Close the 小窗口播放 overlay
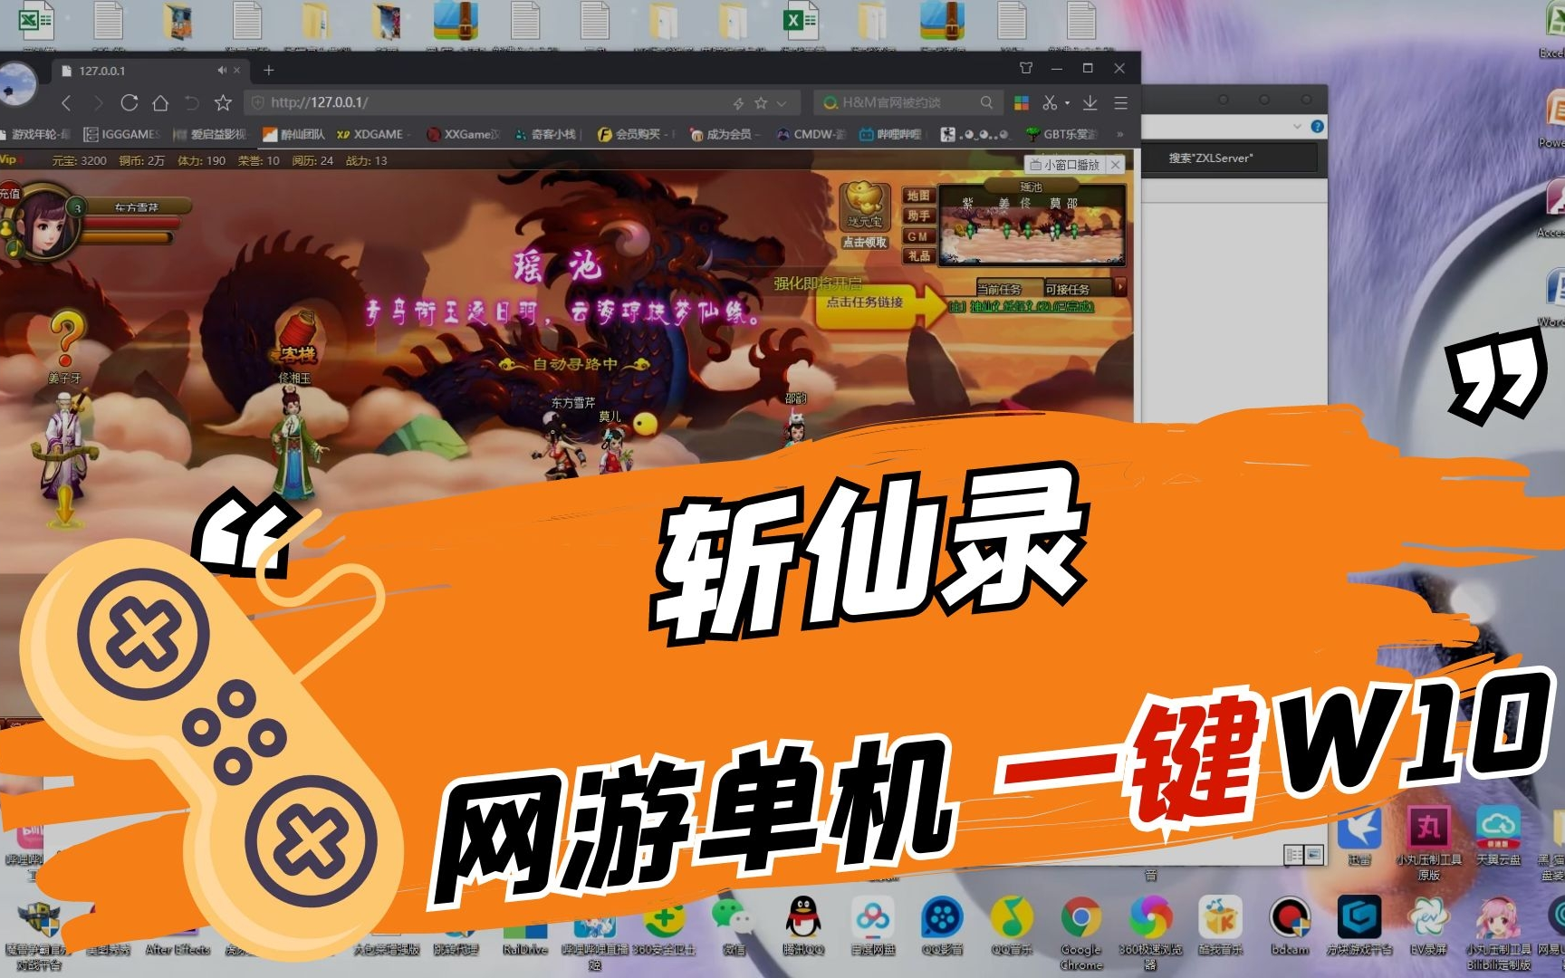 [x=1116, y=165]
